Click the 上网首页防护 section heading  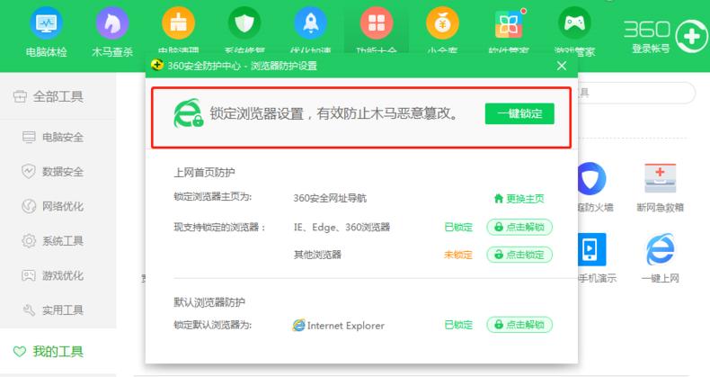tap(204, 173)
